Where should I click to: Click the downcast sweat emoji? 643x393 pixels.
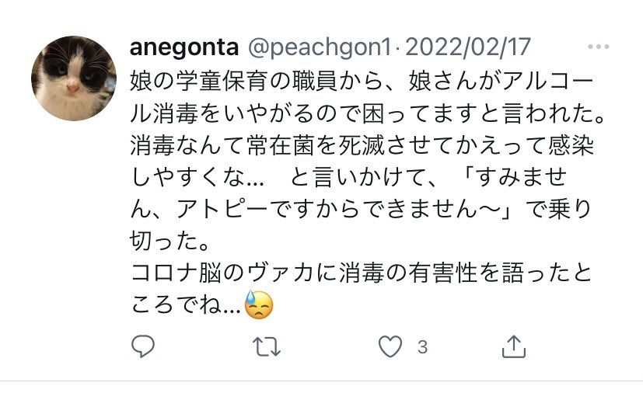click(x=259, y=304)
